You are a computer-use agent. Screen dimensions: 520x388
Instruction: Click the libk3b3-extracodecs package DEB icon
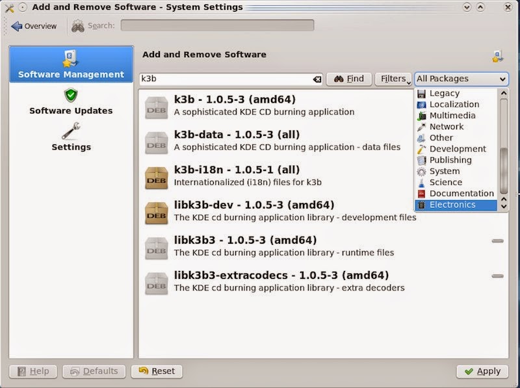156,283
